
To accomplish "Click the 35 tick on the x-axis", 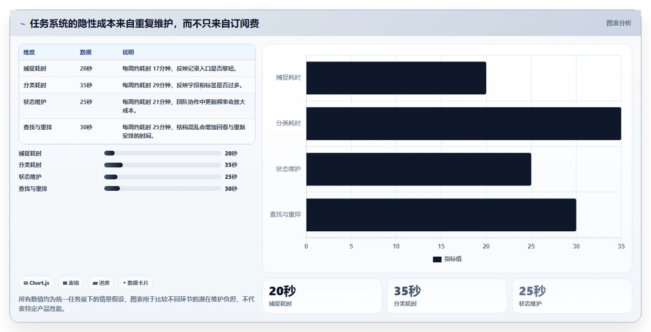I will [621, 247].
